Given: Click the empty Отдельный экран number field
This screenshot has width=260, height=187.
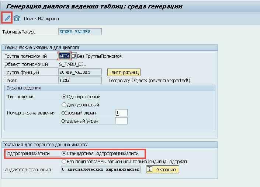Looking at the screenshot, I should pyautogui.click(x=121, y=121).
